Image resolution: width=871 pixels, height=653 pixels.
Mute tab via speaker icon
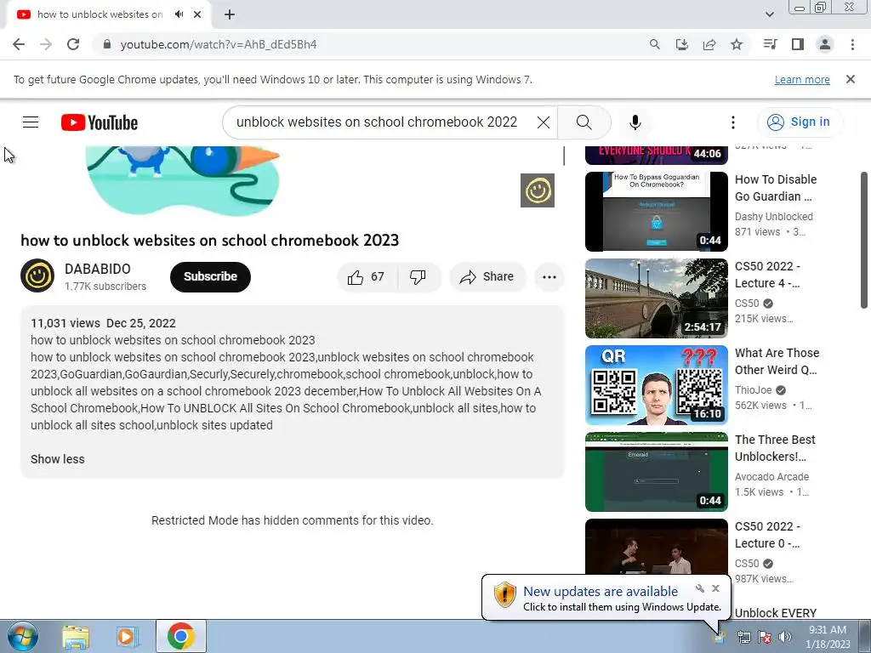pos(179,14)
